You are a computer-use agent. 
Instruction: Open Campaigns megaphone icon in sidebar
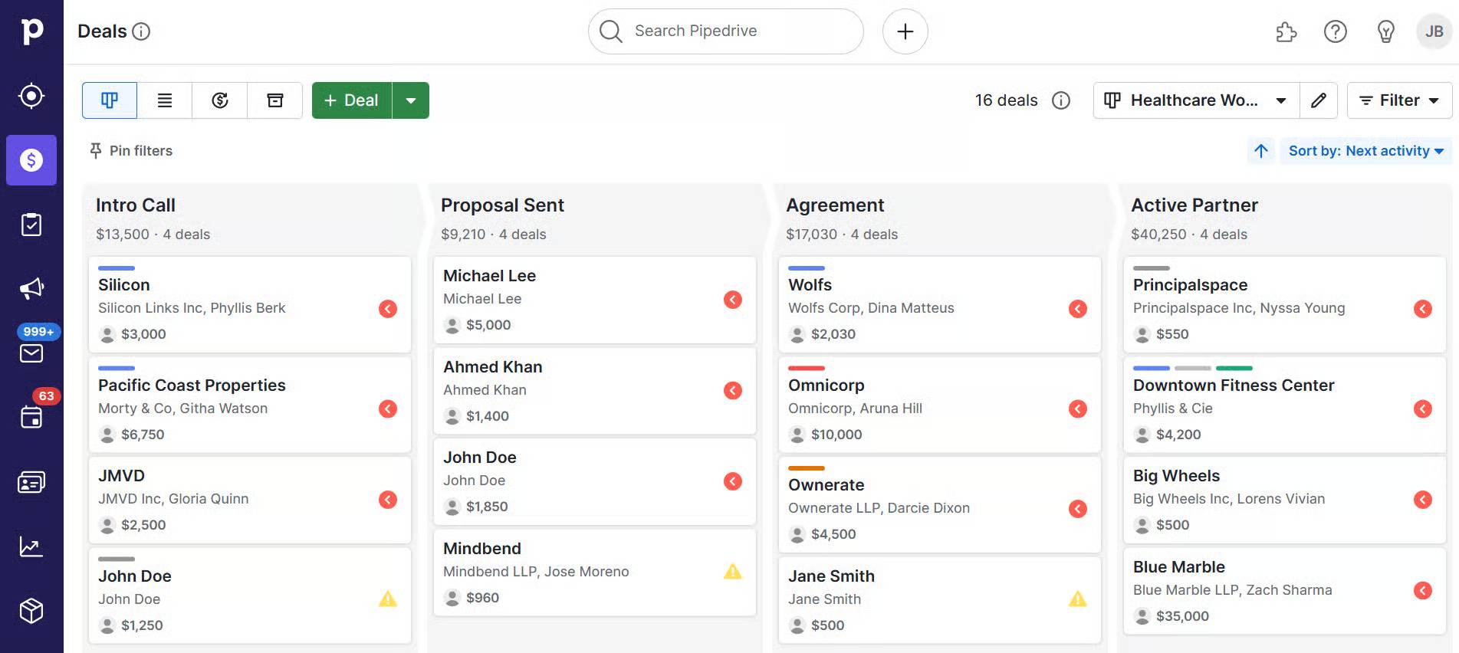[31, 288]
